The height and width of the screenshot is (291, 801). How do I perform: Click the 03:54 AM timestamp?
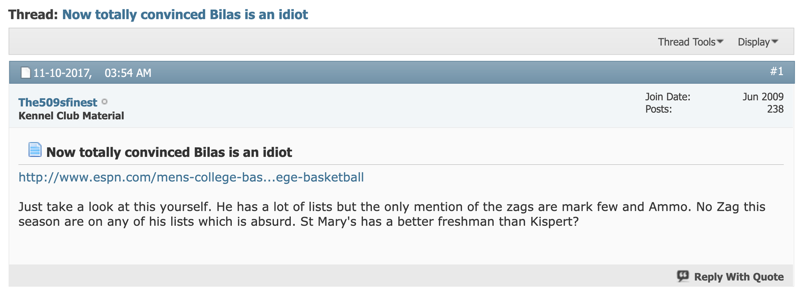[128, 73]
